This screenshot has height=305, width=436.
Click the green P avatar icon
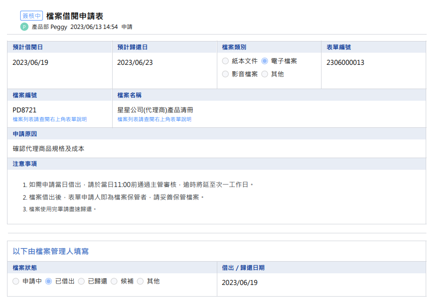click(x=24, y=27)
